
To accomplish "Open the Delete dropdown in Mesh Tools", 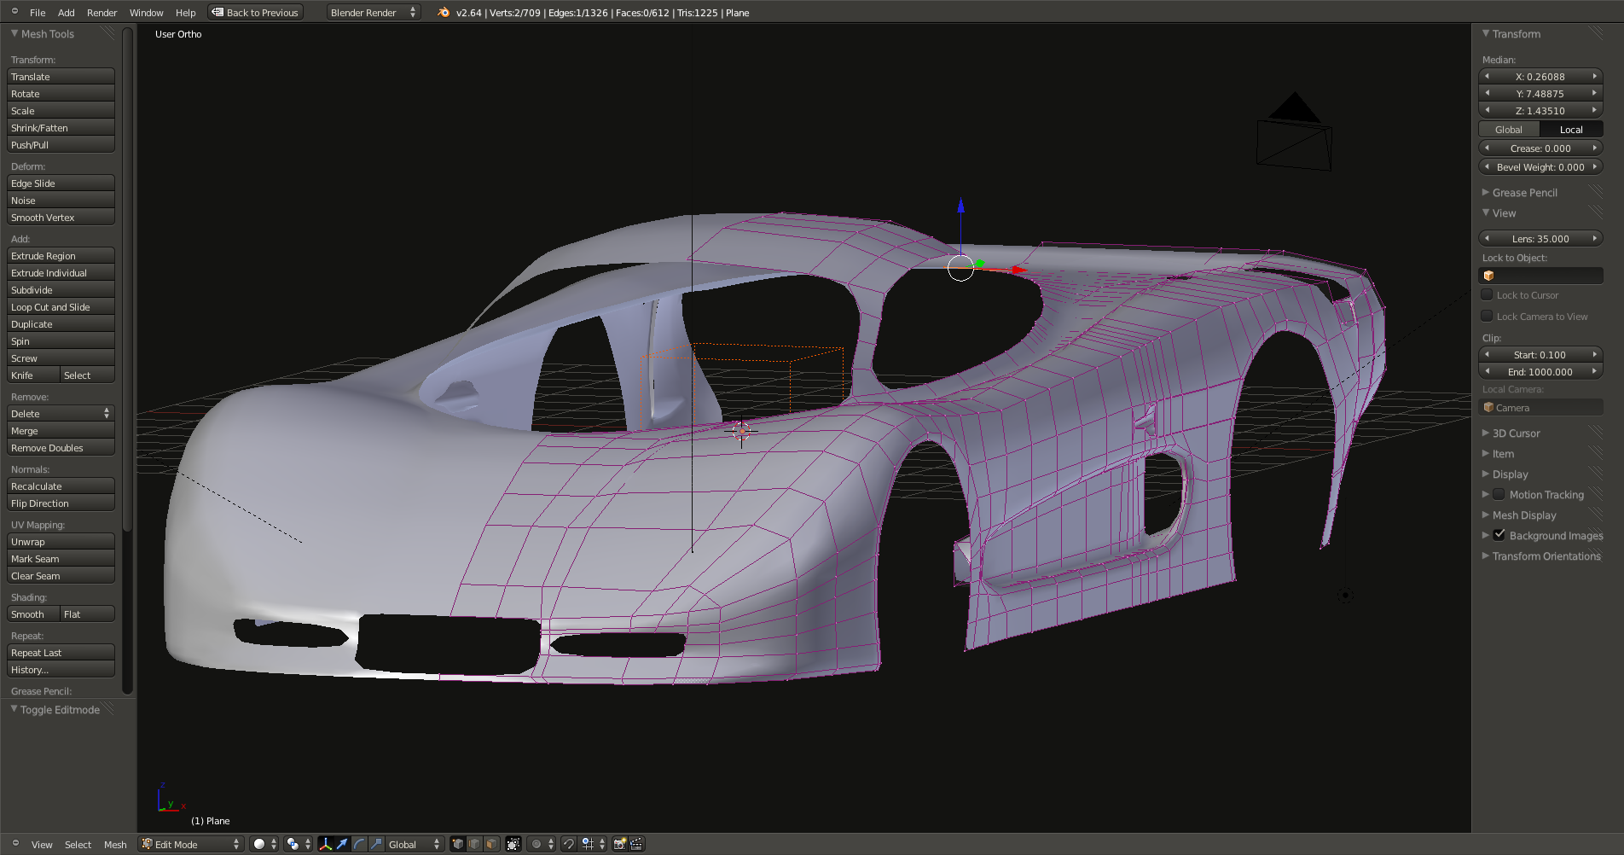I will coord(61,414).
